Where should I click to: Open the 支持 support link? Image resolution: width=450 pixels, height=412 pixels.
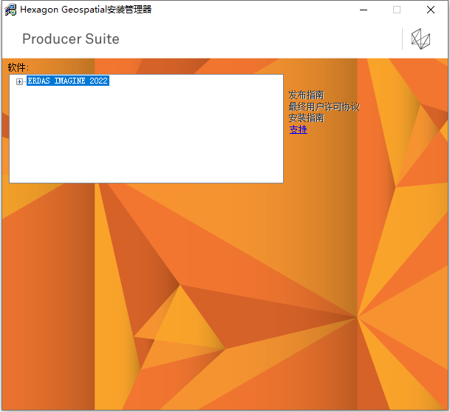(299, 129)
